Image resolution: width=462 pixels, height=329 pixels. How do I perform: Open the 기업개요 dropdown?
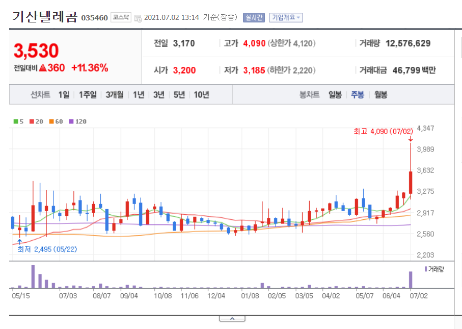click(x=286, y=18)
